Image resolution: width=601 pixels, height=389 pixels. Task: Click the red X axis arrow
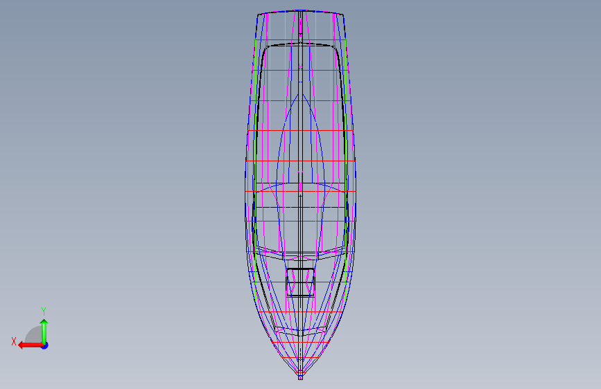(x=31, y=345)
